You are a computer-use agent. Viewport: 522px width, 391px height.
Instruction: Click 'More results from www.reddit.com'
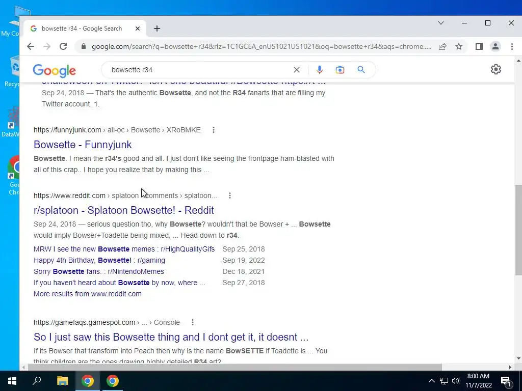pyautogui.click(x=88, y=294)
